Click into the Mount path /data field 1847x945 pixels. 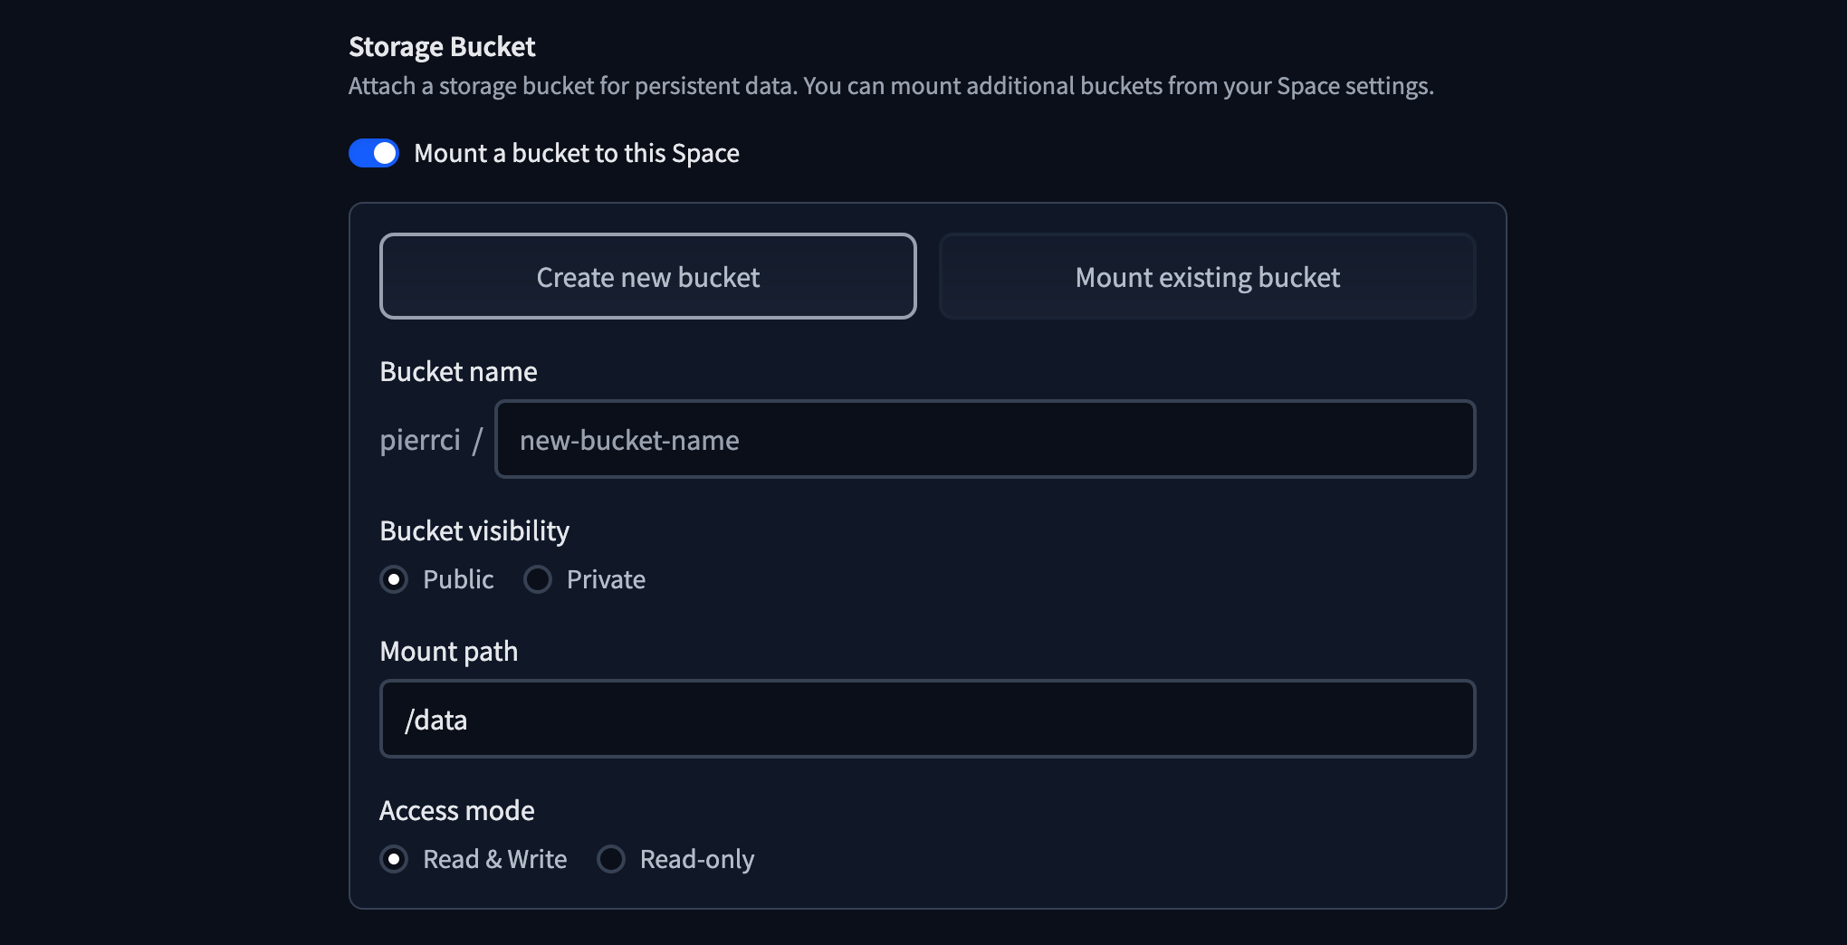(x=927, y=720)
